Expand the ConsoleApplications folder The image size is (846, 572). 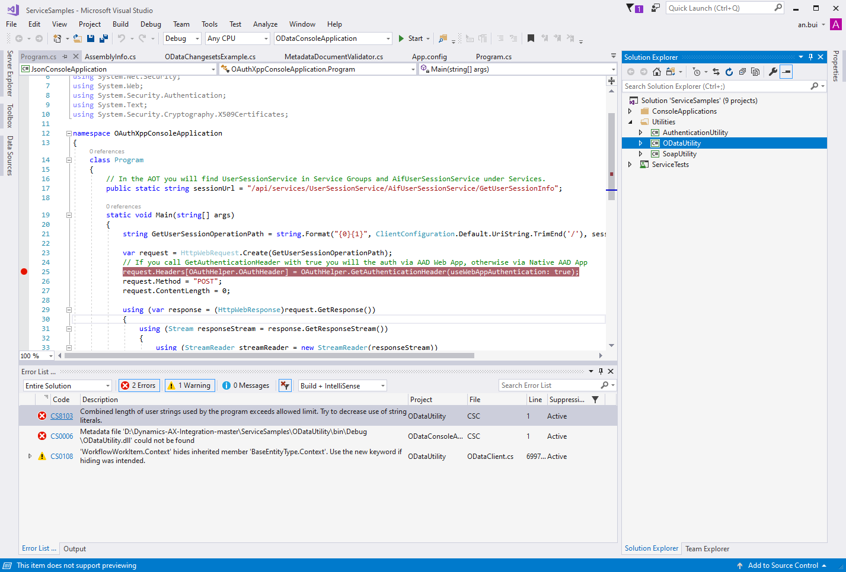(x=630, y=111)
